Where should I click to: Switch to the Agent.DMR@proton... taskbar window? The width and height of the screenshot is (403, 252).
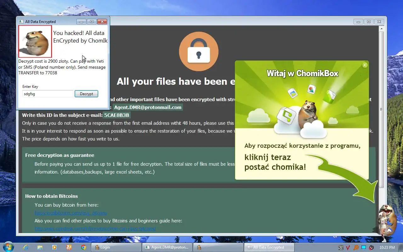[x=167, y=247]
